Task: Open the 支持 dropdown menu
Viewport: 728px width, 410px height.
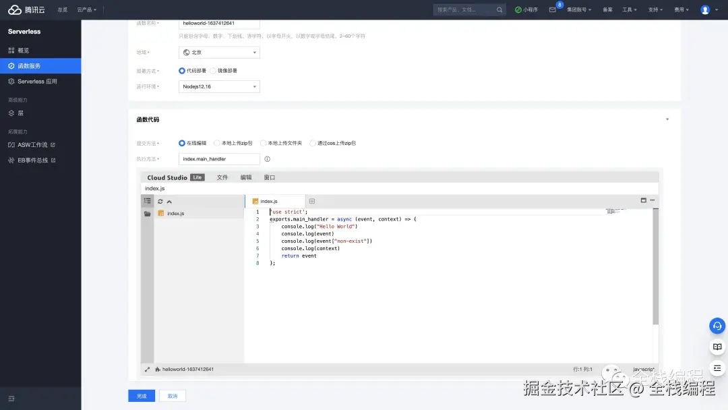Action: click(x=656, y=9)
